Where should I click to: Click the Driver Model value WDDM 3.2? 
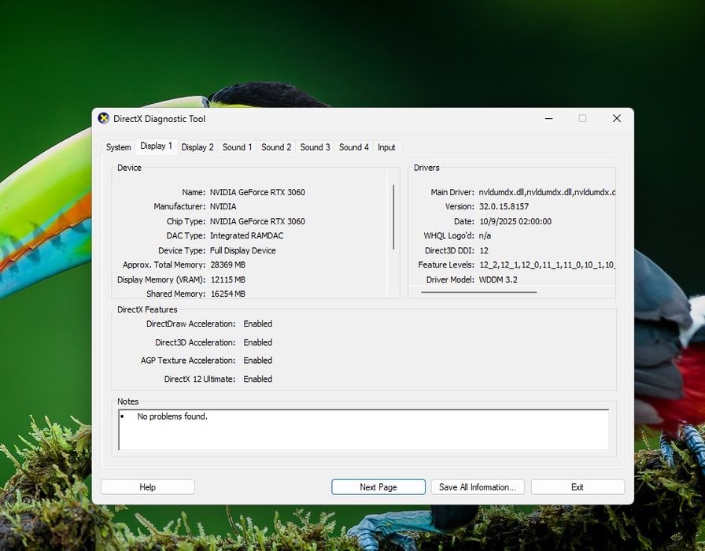pos(498,279)
